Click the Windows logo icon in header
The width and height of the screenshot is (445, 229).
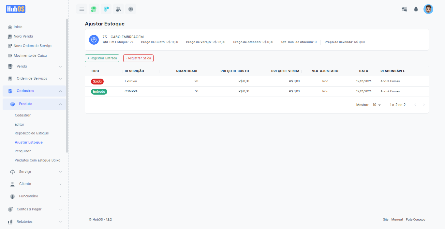pyautogui.click(x=404, y=9)
